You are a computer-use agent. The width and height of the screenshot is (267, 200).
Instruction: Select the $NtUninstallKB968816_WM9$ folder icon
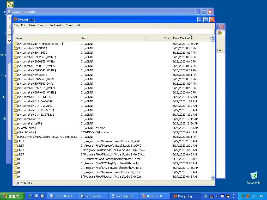coord(16,66)
